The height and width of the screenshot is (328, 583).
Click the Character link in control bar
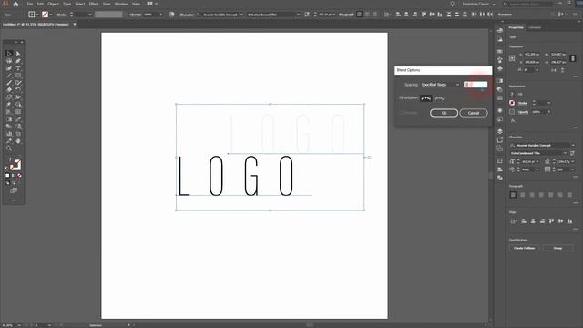187,15
